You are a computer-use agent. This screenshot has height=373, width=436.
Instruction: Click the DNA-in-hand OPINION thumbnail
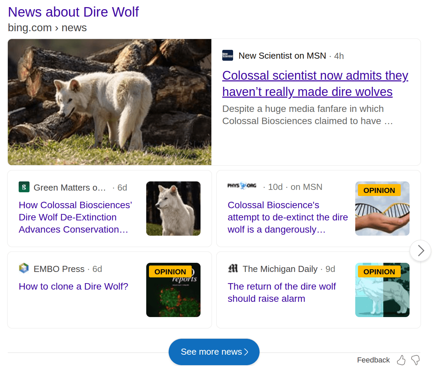382,209
